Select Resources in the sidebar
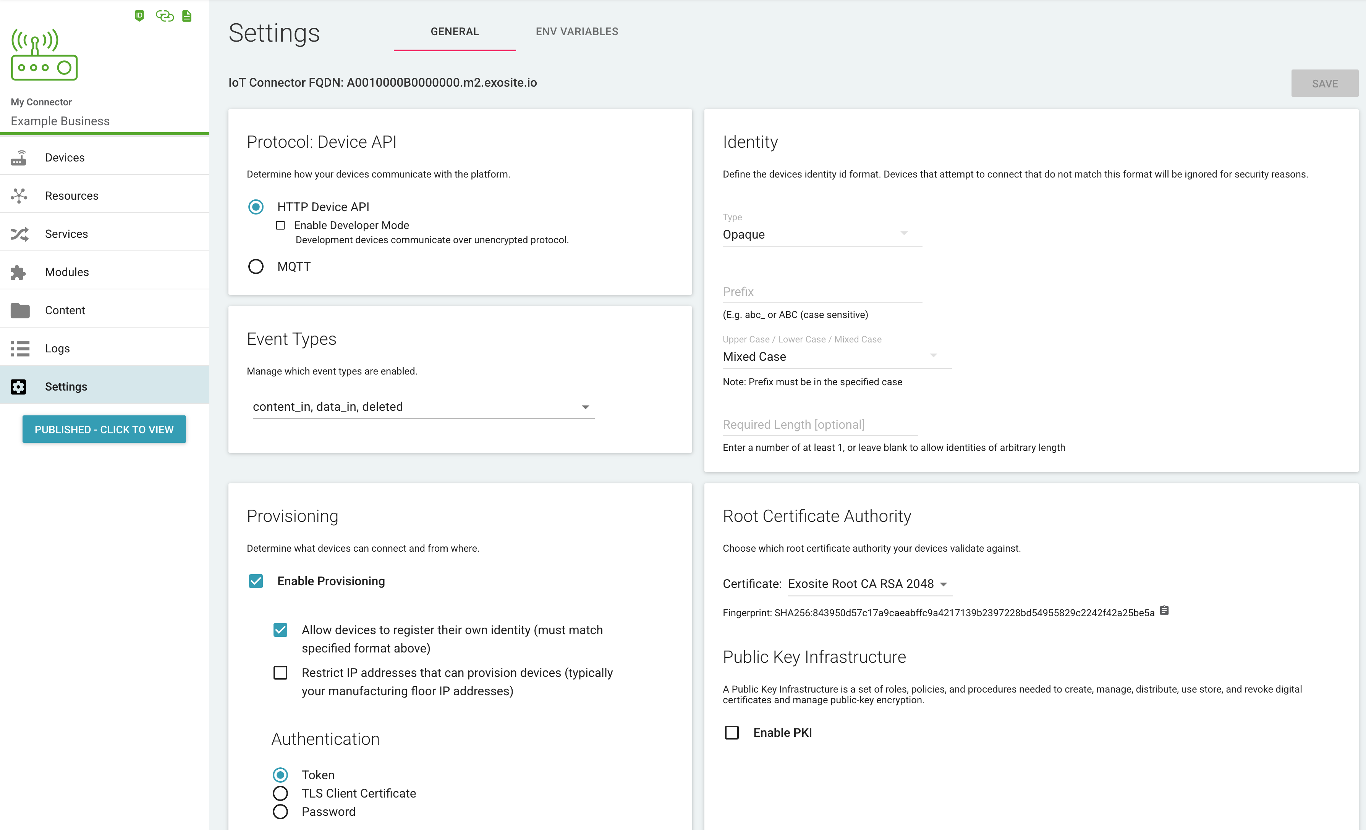The image size is (1366, 830). pyautogui.click(x=71, y=195)
